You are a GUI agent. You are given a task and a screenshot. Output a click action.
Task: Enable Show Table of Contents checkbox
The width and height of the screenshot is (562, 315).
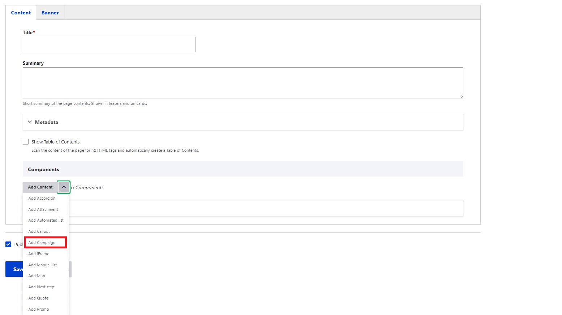(x=26, y=142)
